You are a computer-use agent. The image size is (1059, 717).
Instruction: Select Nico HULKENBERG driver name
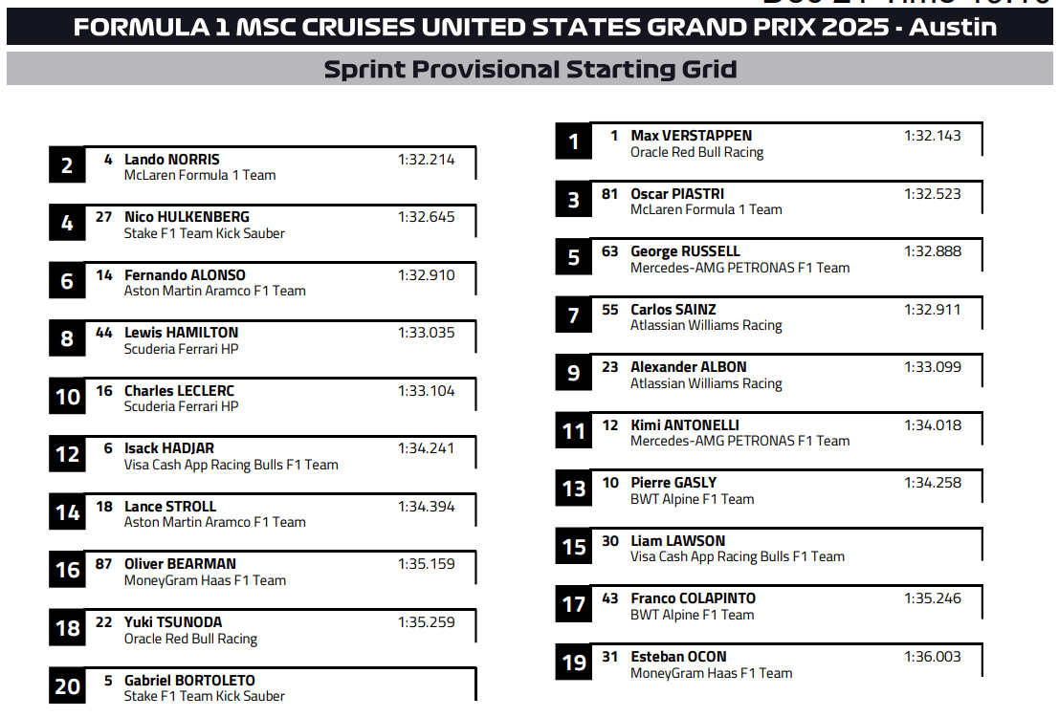tap(188, 217)
